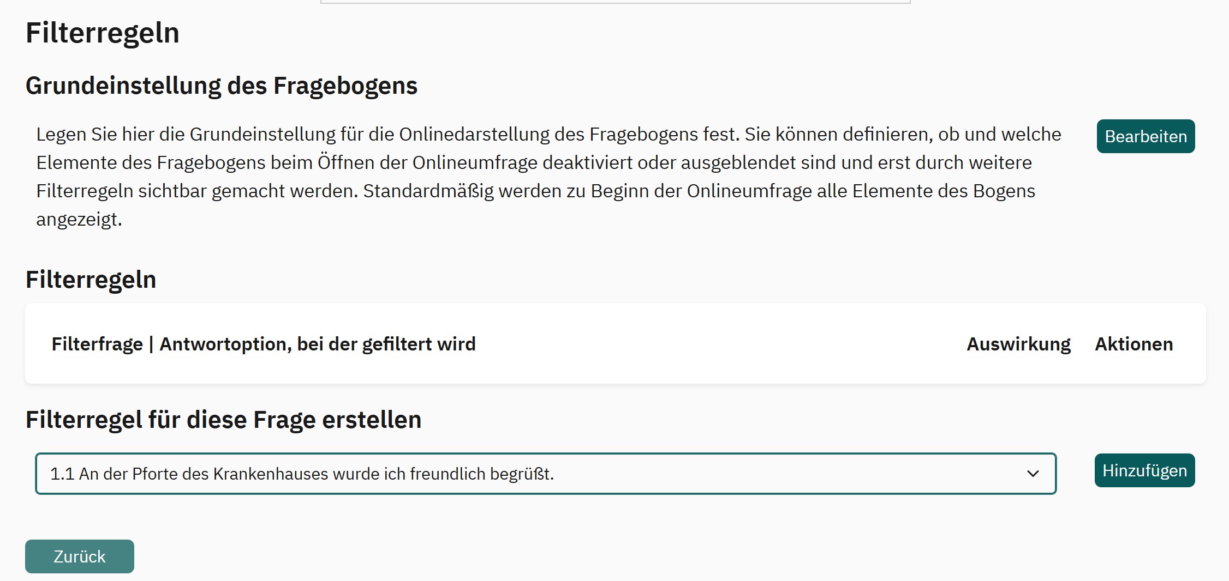Screen dimensions: 1229x581
Task: Click the 'Filterregel für diese Frage erstellen' heading
Action: [x=223, y=420]
